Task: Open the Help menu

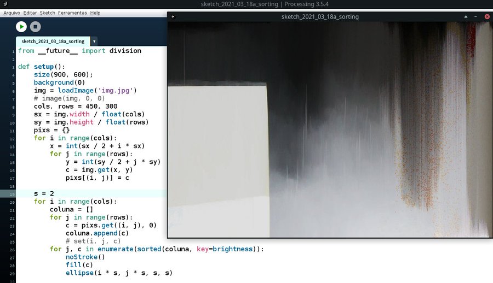Action: 95,13
